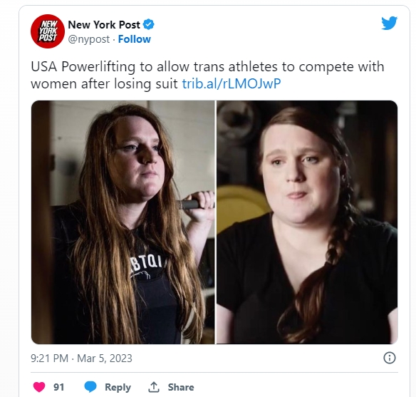This screenshot has width=416, height=397.
Task: Click the blue verified badge
Action: [x=149, y=25]
